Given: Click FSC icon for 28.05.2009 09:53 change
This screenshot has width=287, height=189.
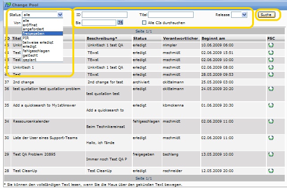Looking at the screenshot, I should tap(271, 74).
